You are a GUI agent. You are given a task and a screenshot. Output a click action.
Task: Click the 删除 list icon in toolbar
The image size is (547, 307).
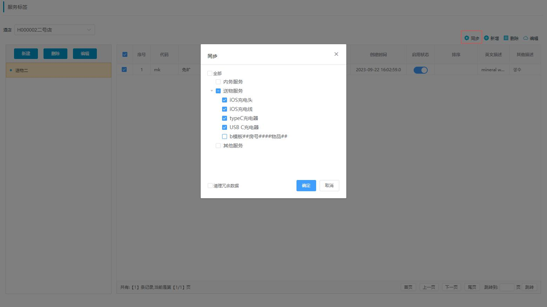coord(506,38)
